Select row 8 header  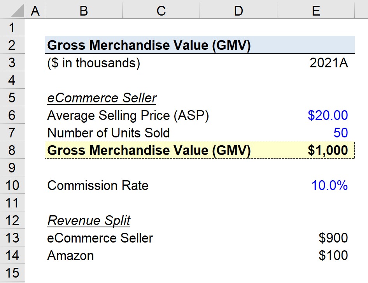click(x=12, y=150)
